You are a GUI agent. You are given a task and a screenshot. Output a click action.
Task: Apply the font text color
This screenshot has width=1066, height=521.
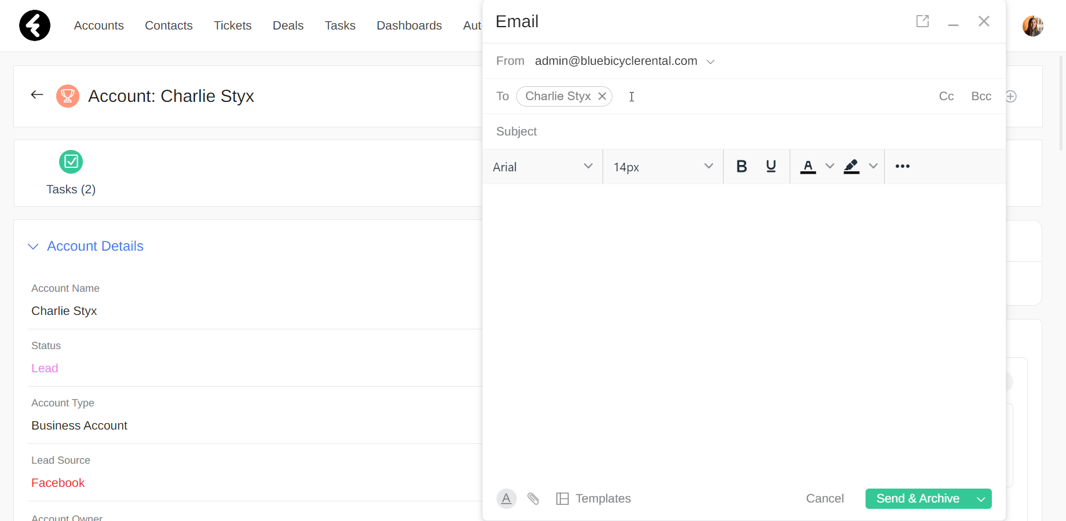(808, 167)
